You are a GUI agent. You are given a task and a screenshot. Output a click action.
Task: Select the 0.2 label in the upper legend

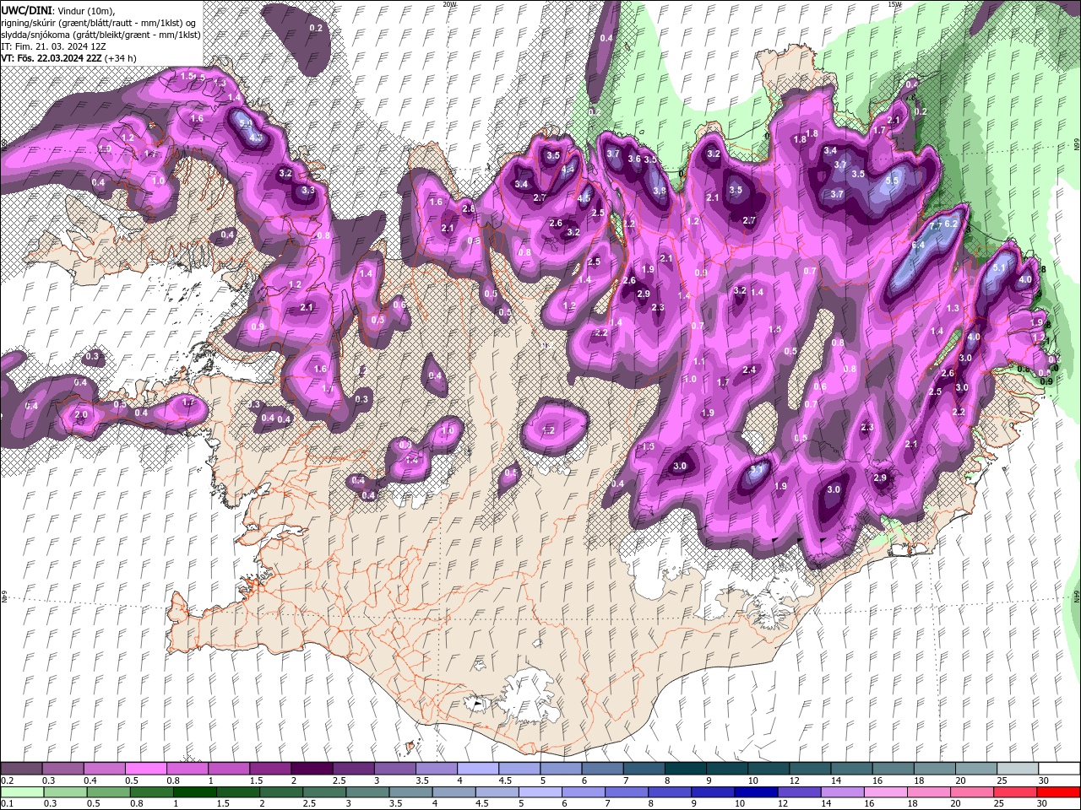(6, 780)
